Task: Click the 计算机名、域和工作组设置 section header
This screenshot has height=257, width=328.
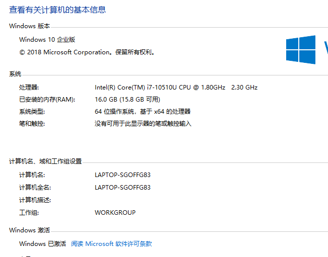Action: click(45, 161)
